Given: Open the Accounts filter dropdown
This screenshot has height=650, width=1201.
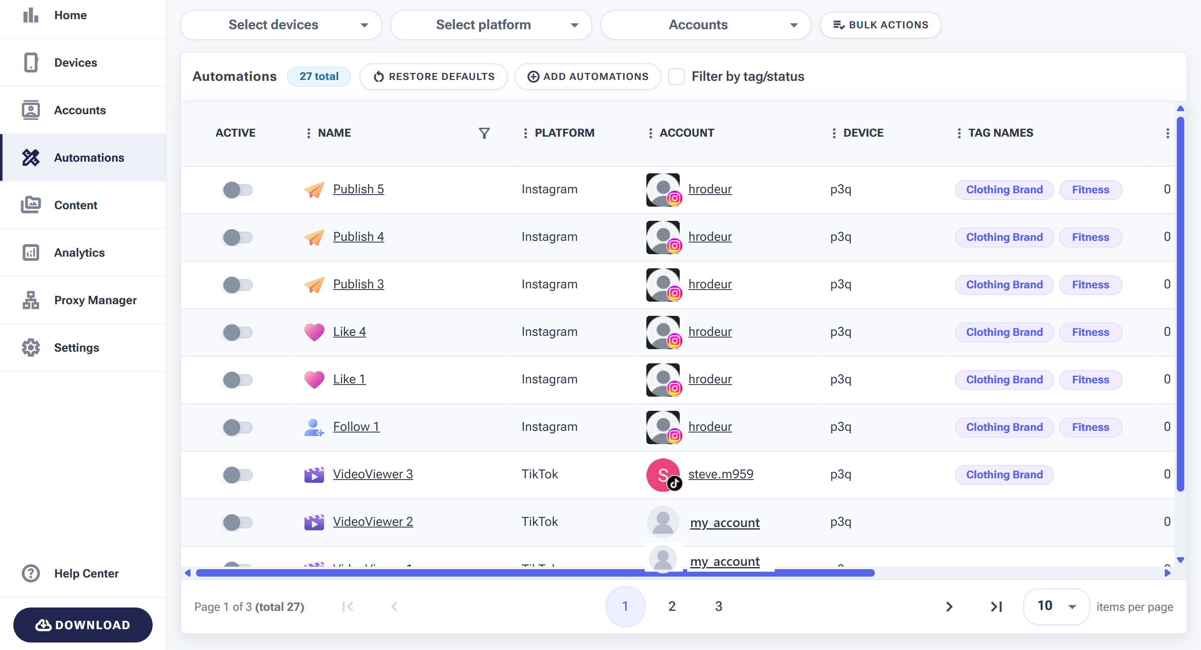Looking at the screenshot, I should [x=706, y=25].
